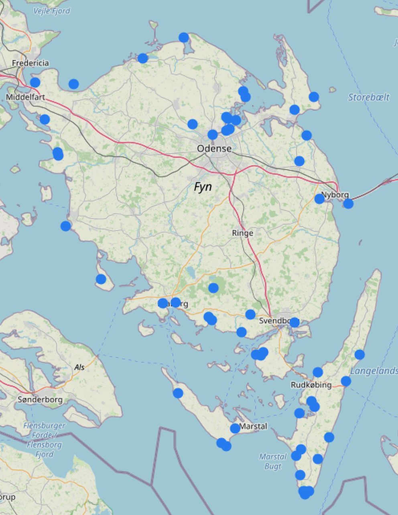Viewport: 398px width, 515px height.
Task: Select the marker beside the Marstal label
Action: [x=235, y=428]
